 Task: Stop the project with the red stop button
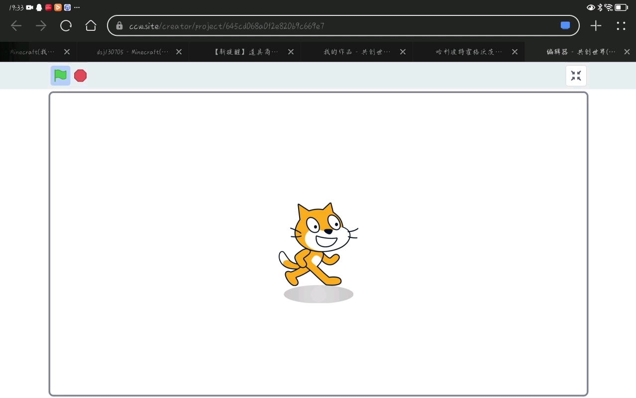[80, 75]
